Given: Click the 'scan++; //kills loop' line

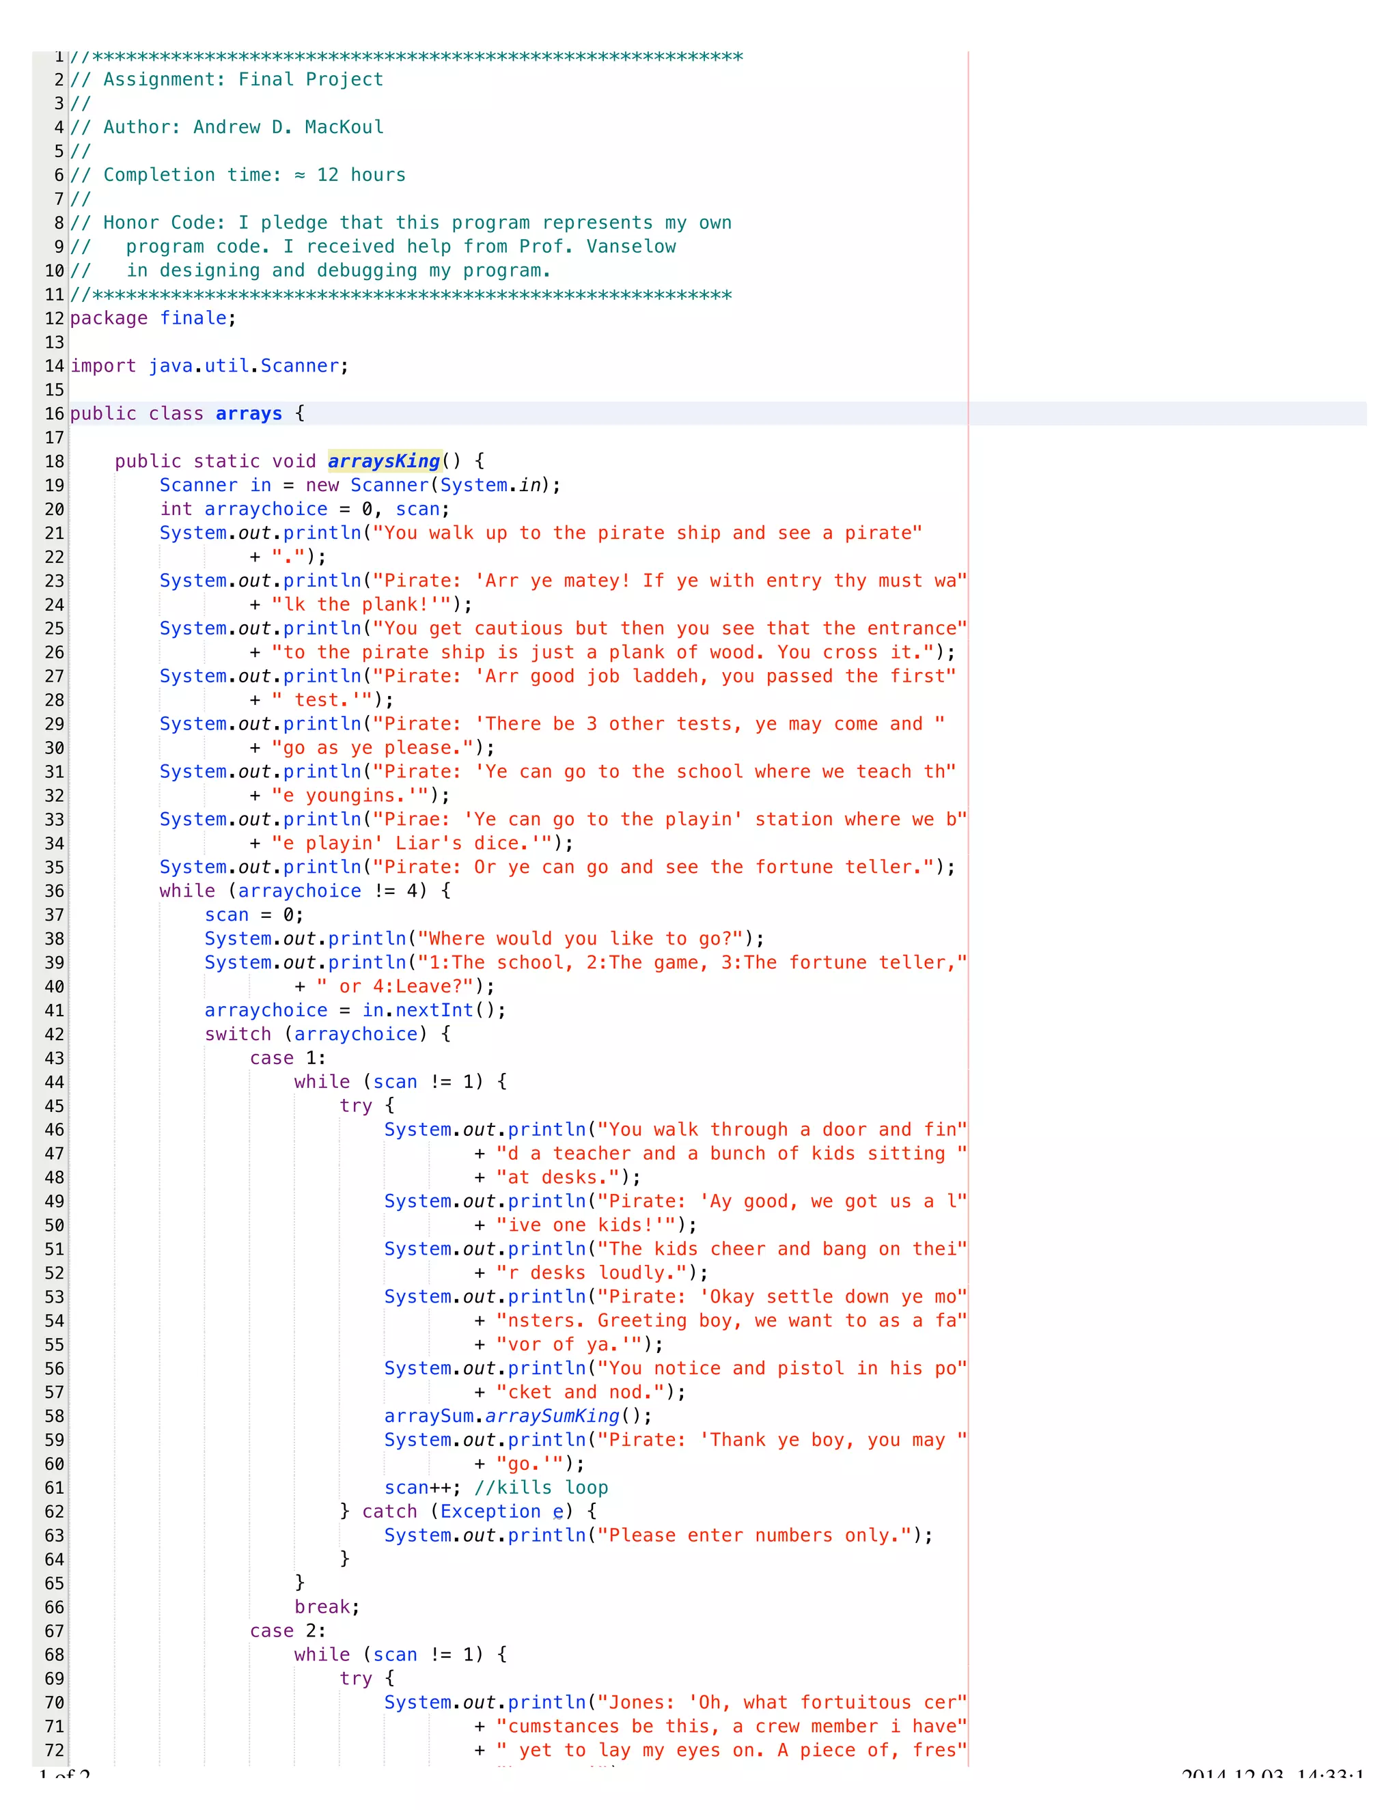Looking at the screenshot, I should [x=496, y=1488].
